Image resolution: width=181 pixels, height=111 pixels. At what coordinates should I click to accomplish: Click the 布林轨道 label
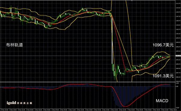(x=14, y=45)
